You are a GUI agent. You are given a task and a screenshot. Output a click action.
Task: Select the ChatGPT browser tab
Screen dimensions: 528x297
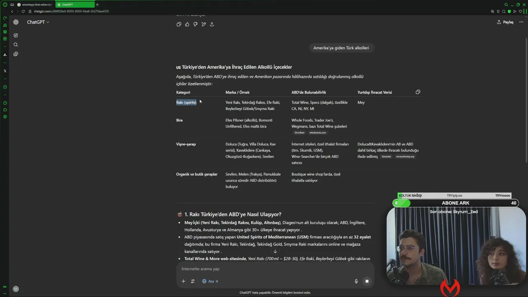coord(75,5)
